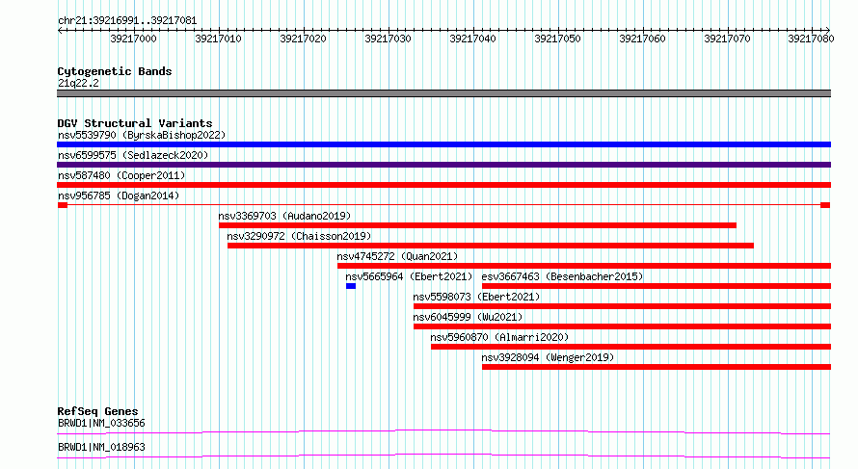The height and width of the screenshot is (469, 858).
Task: Open the esv3667463 (Besenbacher2015) label
Action: (x=562, y=276)
